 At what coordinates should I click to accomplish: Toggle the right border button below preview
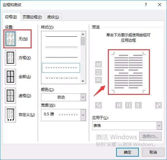tap(138, 105)
